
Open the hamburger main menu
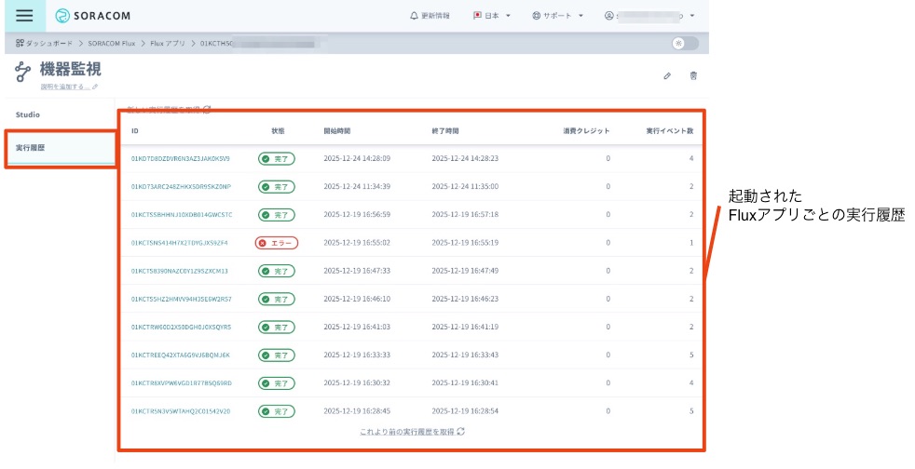(x=24, y=16)
